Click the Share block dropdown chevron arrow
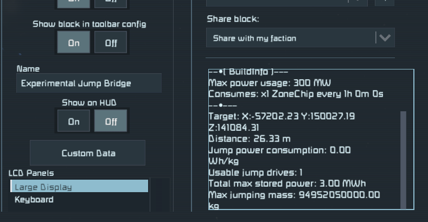428x222 pixels. [385, 38]
